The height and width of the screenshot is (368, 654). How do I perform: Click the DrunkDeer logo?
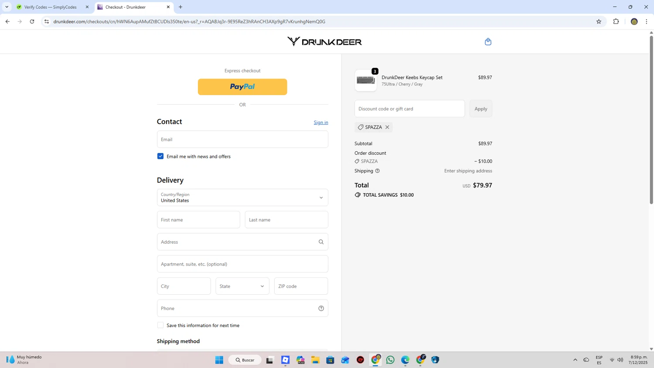(324, 41)
